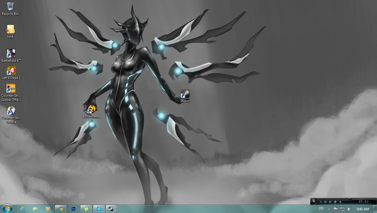Click the eject button in media toolbar
Viewport: 377px width, 213px height.
point(340,202)
